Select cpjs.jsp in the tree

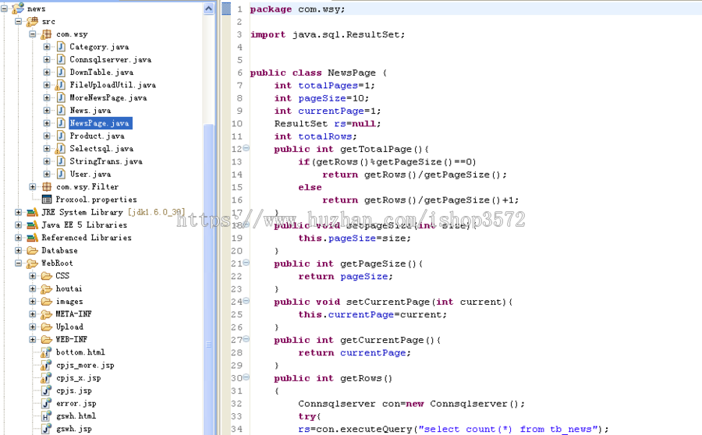pyautogui.click(x=73, y=391)
